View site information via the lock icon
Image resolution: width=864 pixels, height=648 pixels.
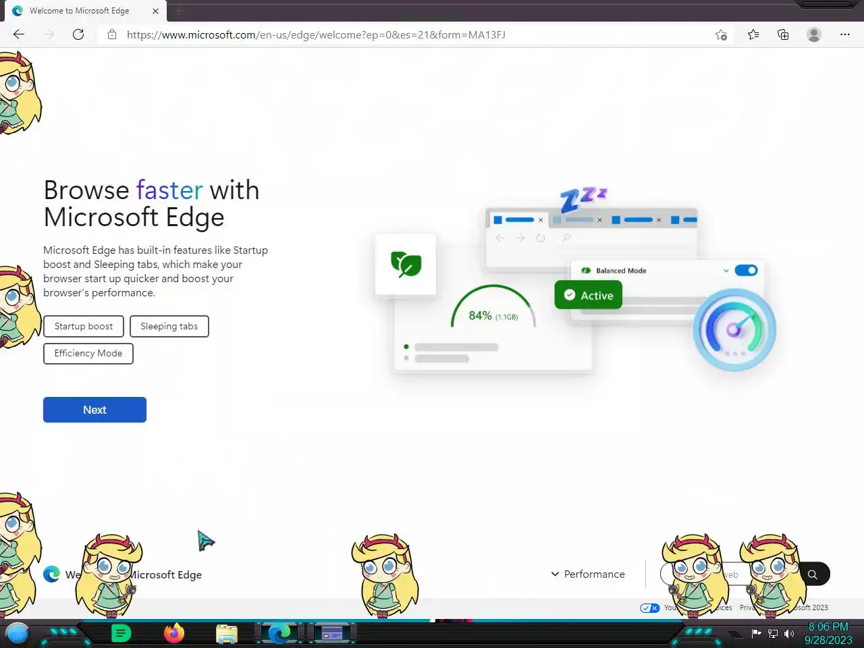(112, 34)
